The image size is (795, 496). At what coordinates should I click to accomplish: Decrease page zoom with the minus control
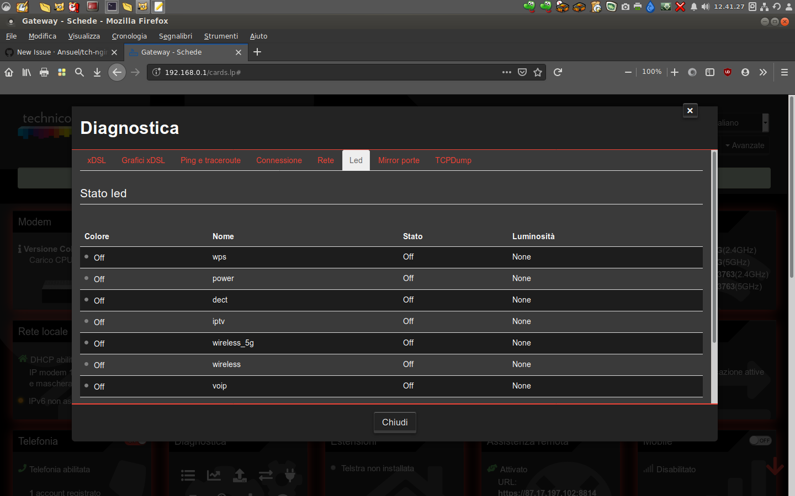click(628, 72)
